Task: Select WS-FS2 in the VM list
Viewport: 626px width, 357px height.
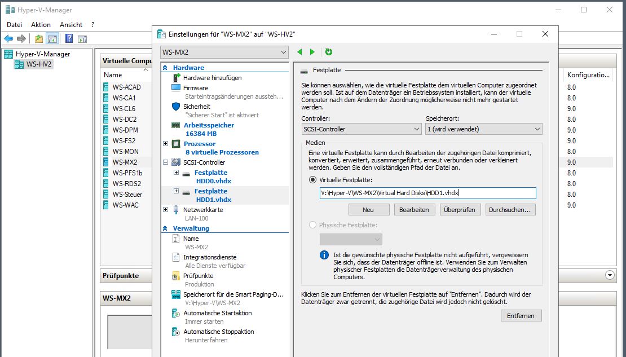Action: point(124,141)
